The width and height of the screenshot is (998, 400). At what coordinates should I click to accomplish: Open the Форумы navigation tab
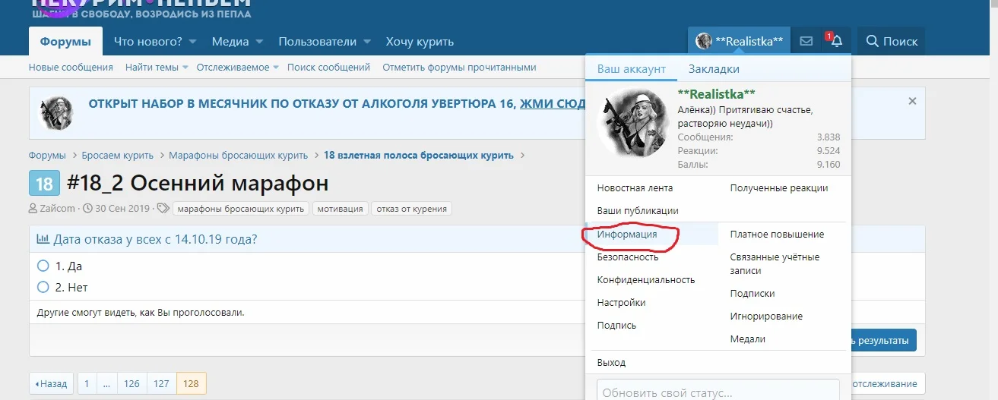click(x=65, y=41)
